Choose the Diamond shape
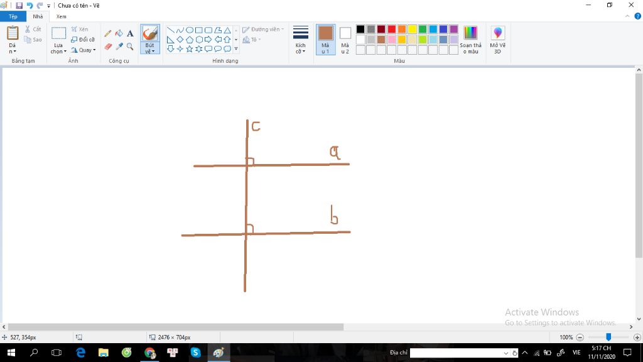The image size is (643, 362). point(180,40)
